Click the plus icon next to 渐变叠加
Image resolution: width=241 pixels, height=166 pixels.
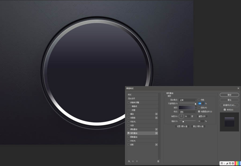pyautogui.click(x=156, y=133)
